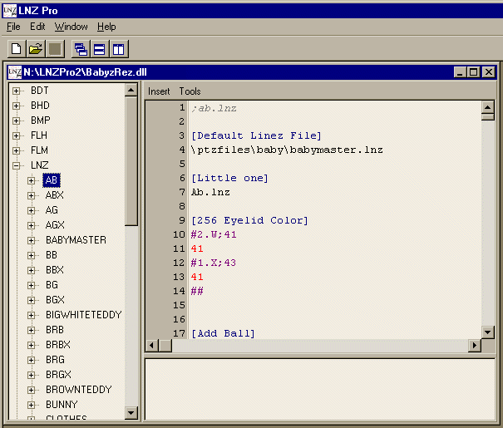The image size is (503, 428).
Task: Click the #2.W;41 line in editor
Action: (214, 234)
